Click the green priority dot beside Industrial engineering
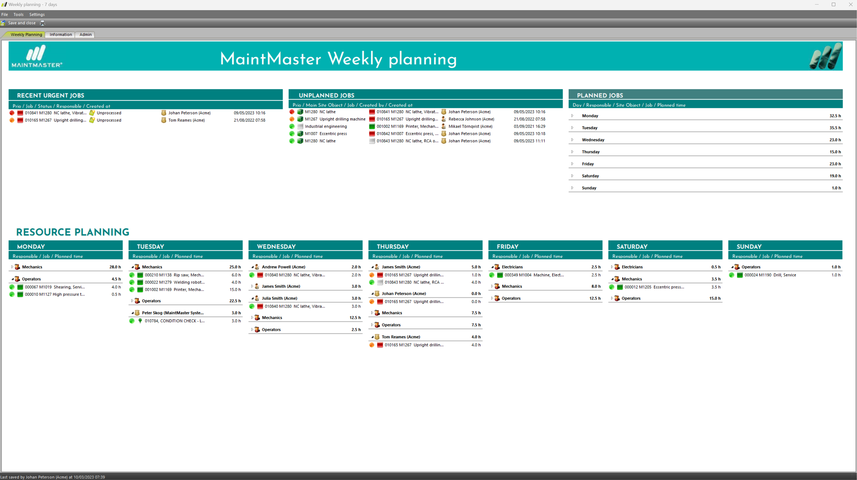857x480 pixels. click(x=292, y=126)
